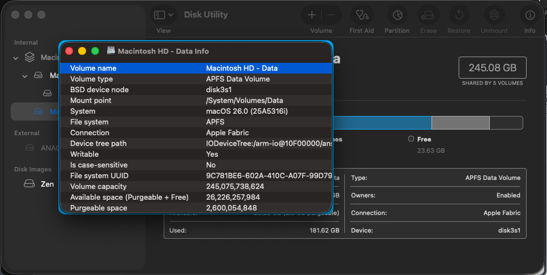Open the sidebar View menu icon
The image size is (547, 275).
[x=163, y=15]
